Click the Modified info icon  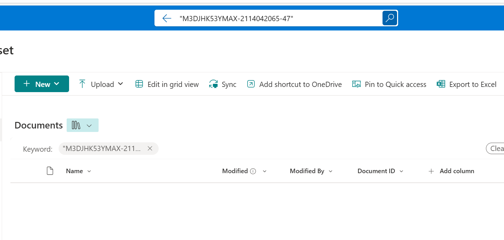(x=253, y=171)
